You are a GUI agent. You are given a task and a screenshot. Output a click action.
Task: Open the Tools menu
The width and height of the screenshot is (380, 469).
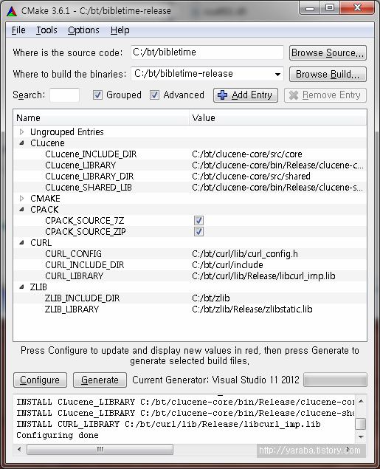coord(46,30)
